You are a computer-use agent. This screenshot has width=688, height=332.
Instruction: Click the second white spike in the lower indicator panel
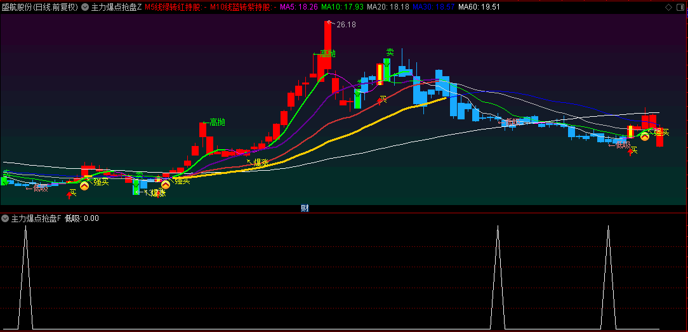pos(498,277)
